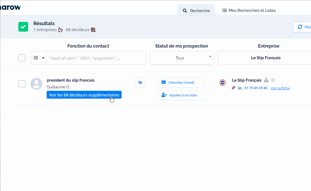Open Le Slip Français website link icon
This screenshot has height=191, width=311.
234,88
